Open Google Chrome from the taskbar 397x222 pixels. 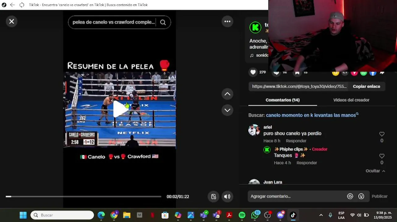(x=114, y=215)
